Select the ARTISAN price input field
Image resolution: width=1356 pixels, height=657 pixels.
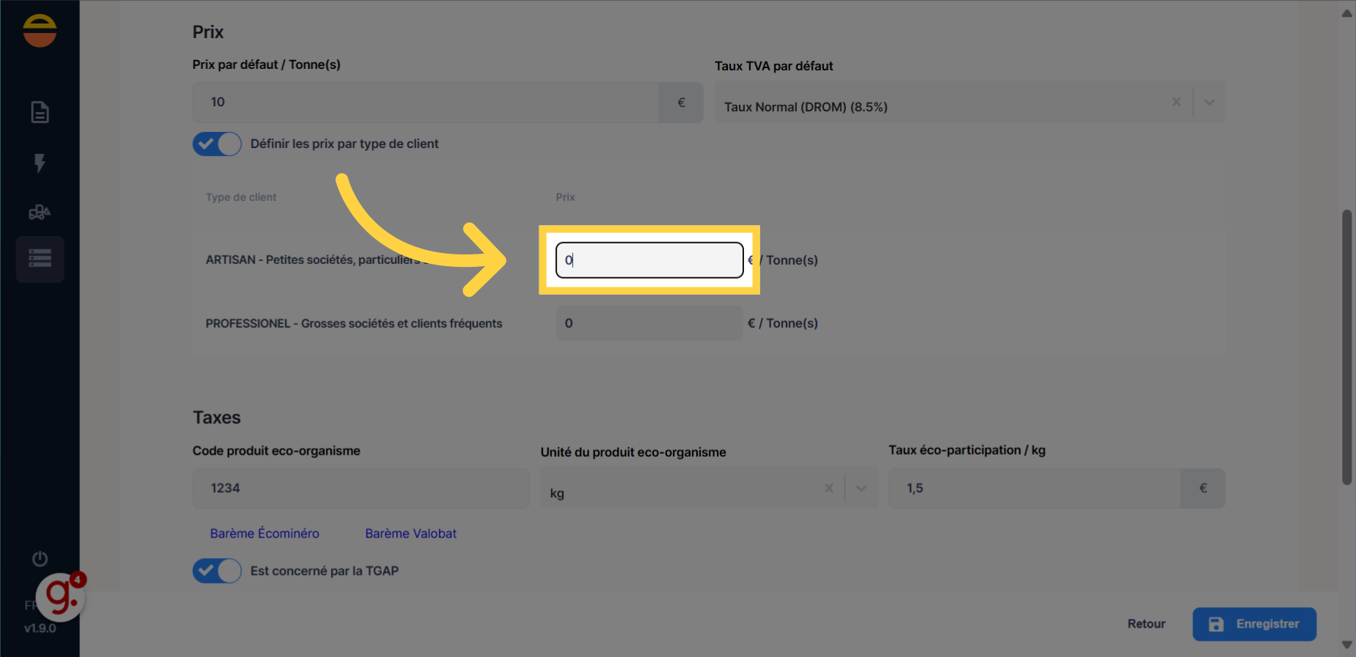(649, 260)
